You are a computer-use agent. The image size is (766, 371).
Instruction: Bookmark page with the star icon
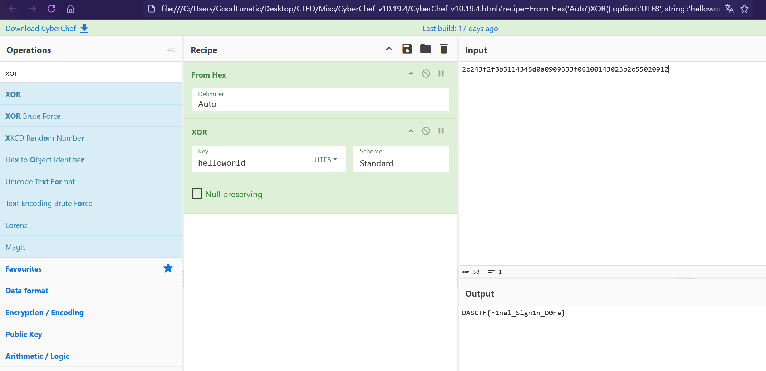pyautogui.click(x=745, y=9)
